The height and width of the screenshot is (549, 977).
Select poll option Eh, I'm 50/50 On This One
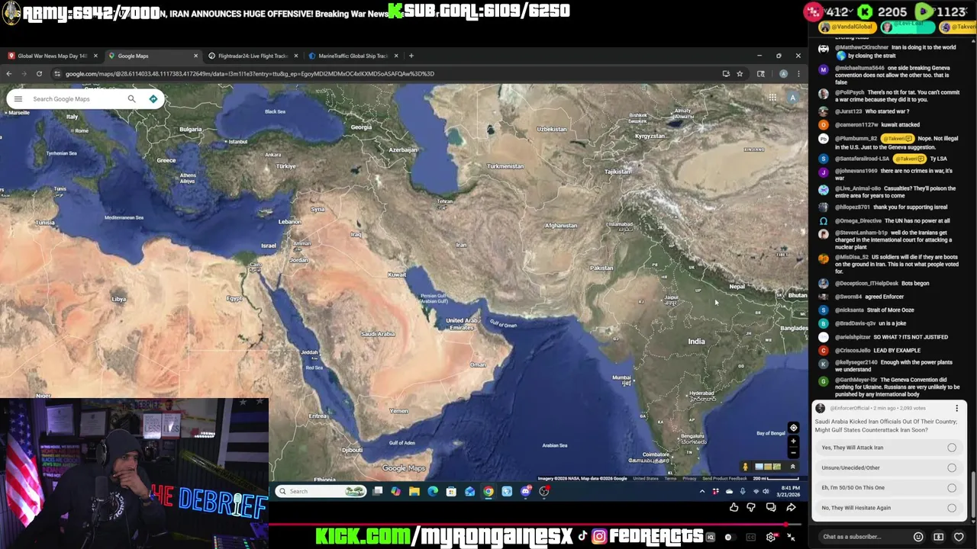889,487
